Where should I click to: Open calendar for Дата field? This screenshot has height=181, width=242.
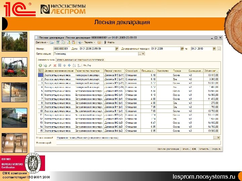pos(117,49)
